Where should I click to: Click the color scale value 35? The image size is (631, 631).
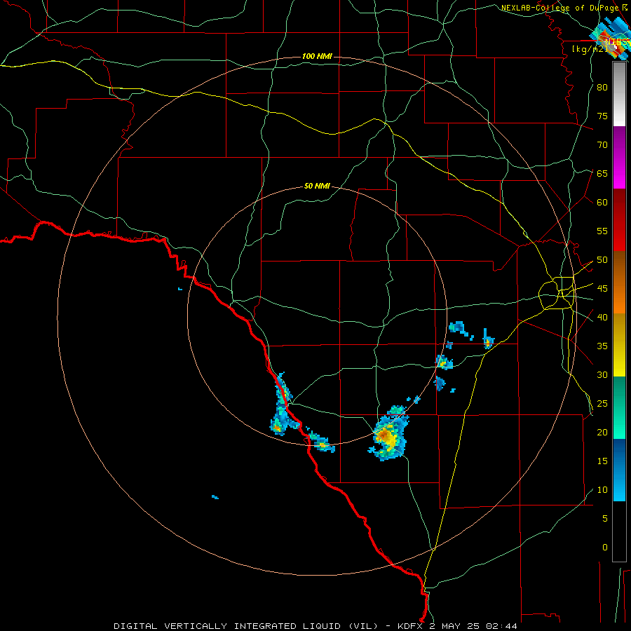pos(602,346)
